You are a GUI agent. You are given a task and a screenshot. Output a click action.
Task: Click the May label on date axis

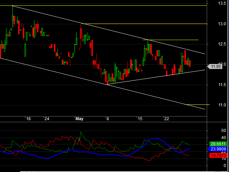pos(79,119)
